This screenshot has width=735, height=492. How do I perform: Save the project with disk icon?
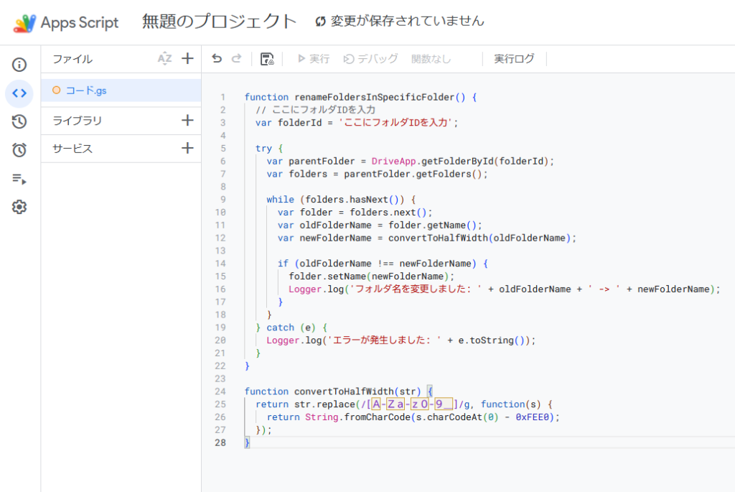tap(267, 59)
